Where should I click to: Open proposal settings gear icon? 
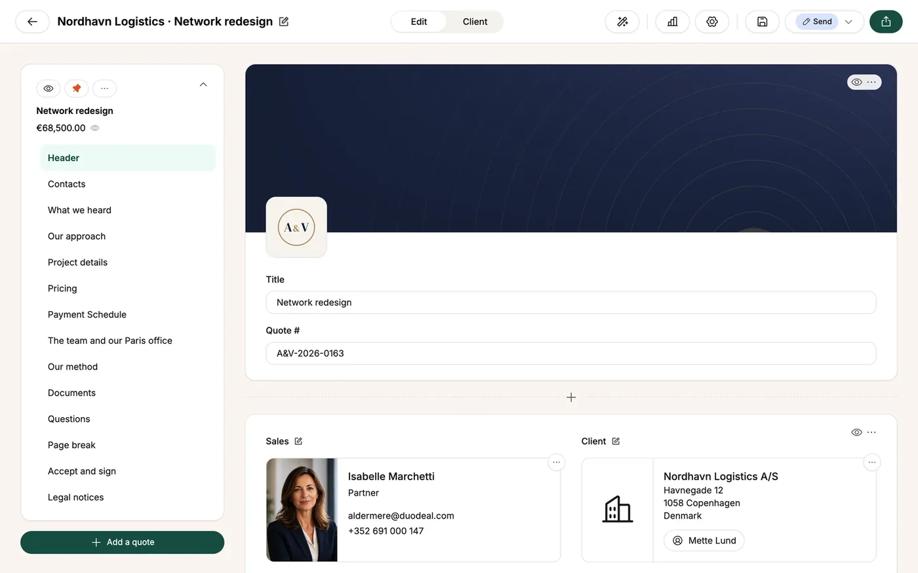pyautogui.click(x=712, y=22)
